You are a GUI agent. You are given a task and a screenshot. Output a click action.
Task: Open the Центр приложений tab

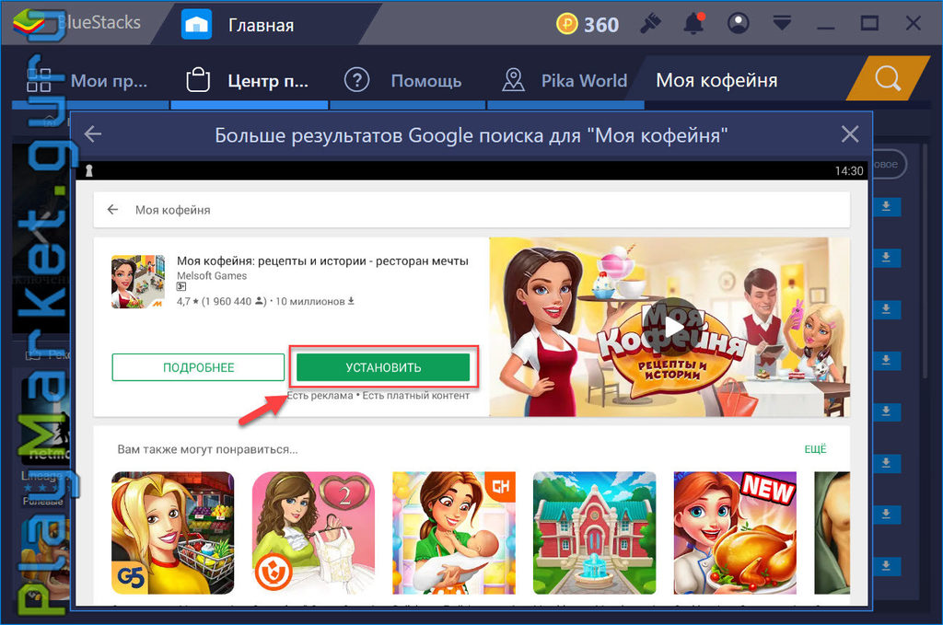[249, 80]
